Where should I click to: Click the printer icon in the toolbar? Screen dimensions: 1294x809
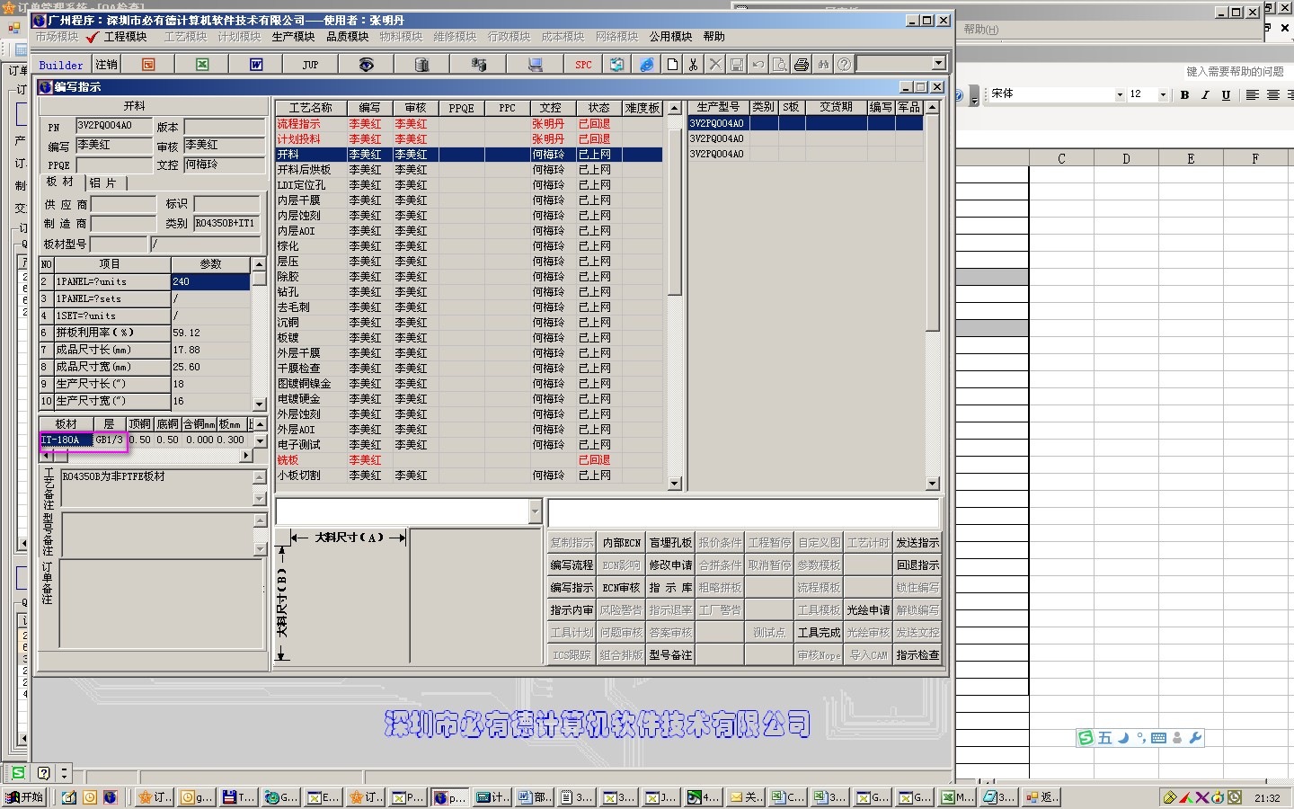click(x=802, y=65)
